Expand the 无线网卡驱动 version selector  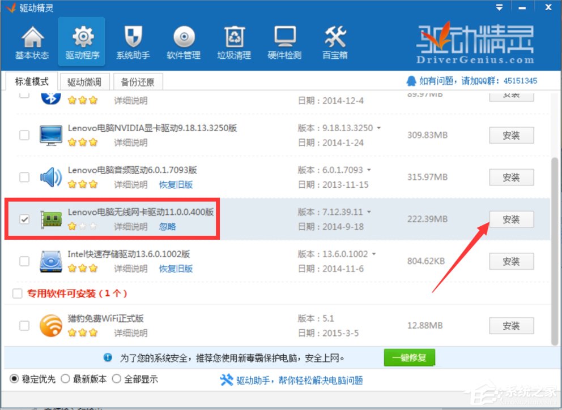[369, 212]
